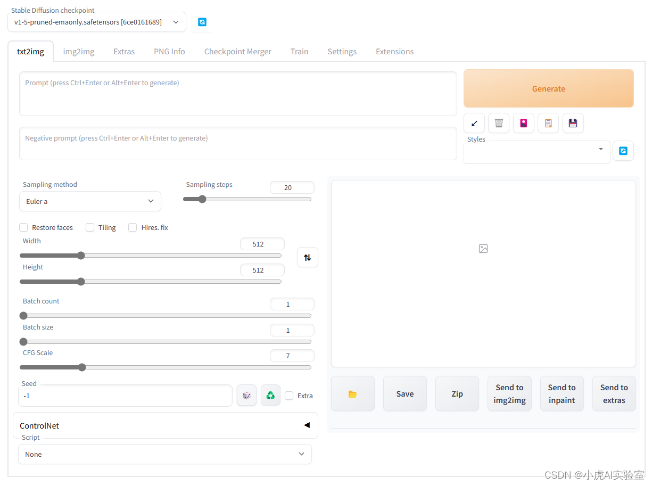Apply selected styles with clipboard icon

pyautogui.click(x=548, y=123)
